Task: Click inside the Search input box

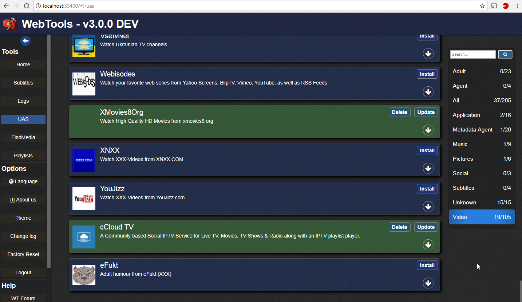Action: 472,54
